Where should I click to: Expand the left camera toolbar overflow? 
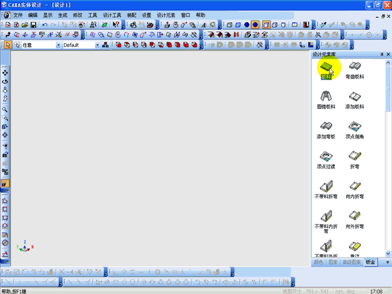click(x=5, y=190)
